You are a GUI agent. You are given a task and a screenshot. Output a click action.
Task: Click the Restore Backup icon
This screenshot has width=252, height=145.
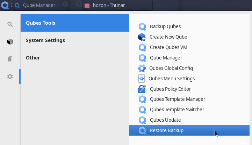click(142, 130)
